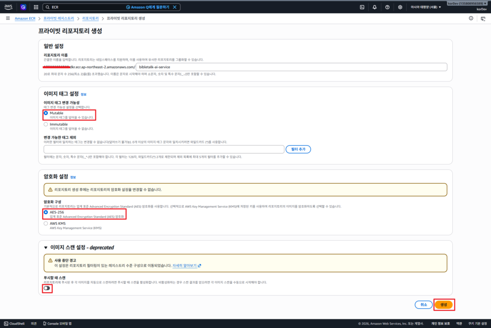Click the tag exclusion filter input

coord(164,149)
